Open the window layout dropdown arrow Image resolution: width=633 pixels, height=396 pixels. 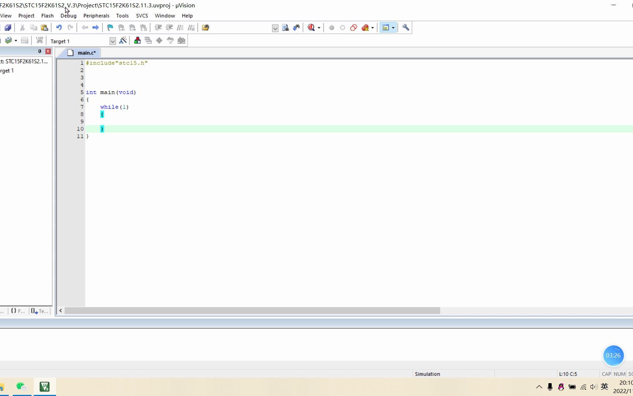tap(393, 28)
